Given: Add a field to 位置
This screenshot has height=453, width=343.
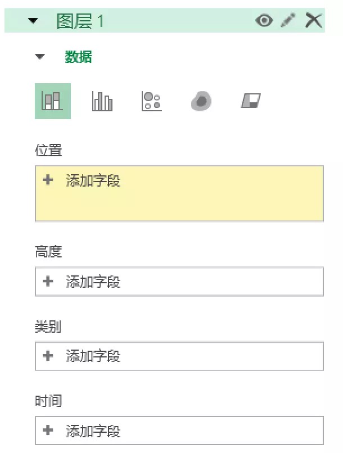Looking at the screenshot, I should [x=93, y=181].
